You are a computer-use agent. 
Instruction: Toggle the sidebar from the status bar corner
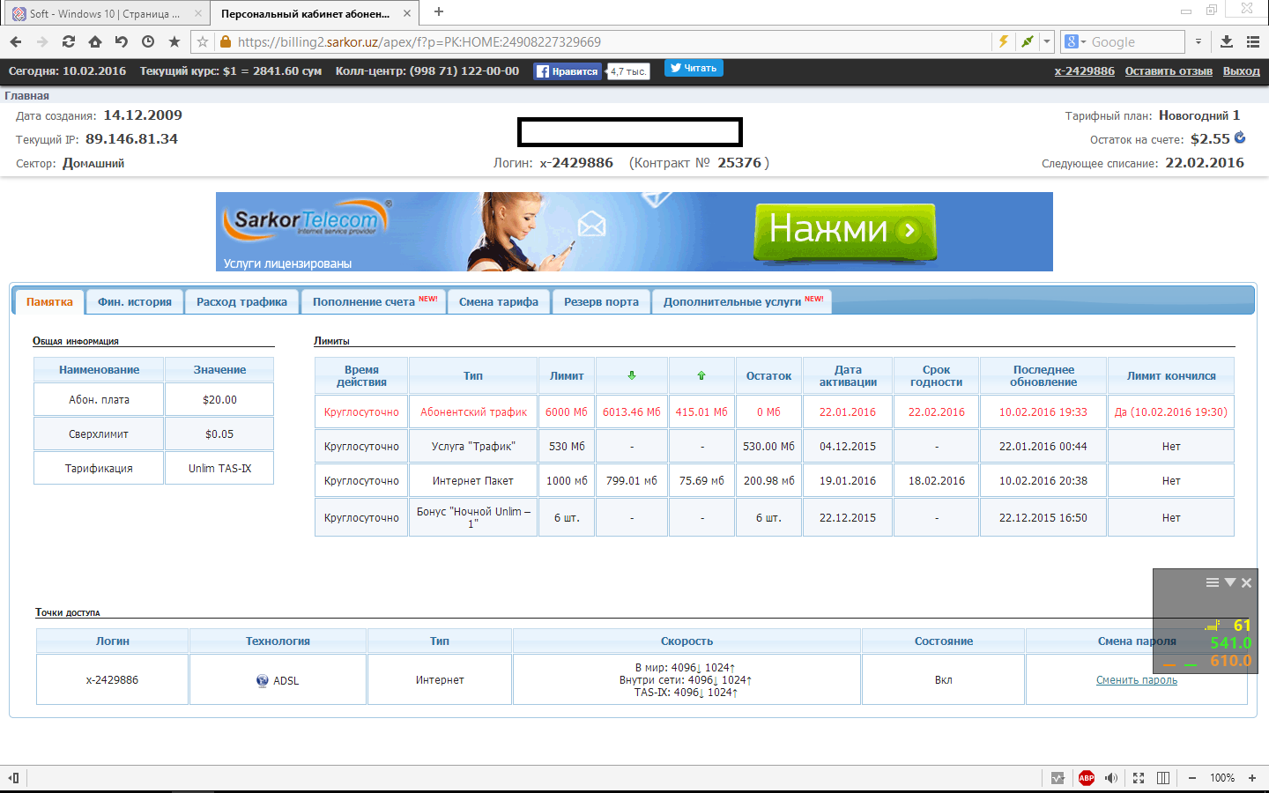(13, 778)
